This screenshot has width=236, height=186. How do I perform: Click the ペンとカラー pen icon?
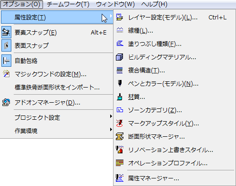(120, 83)
